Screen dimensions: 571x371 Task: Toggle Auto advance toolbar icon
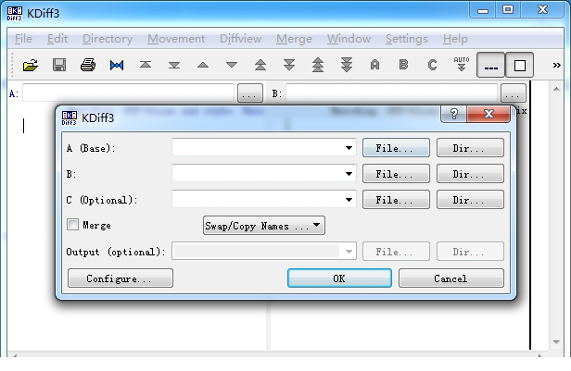462,65
